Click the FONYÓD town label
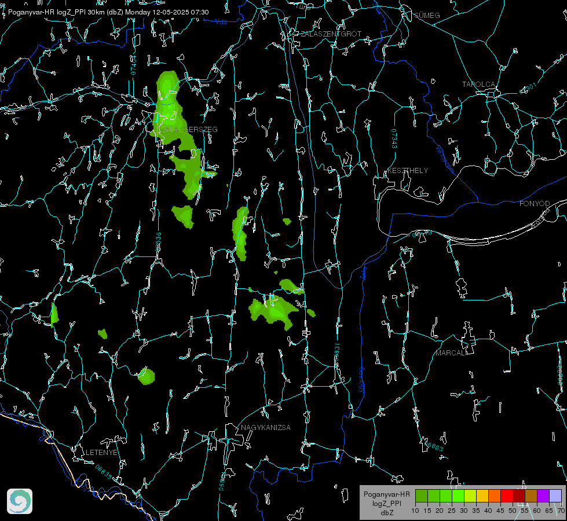The height and width of the screenshot is (521, 567). pos(535,204)
